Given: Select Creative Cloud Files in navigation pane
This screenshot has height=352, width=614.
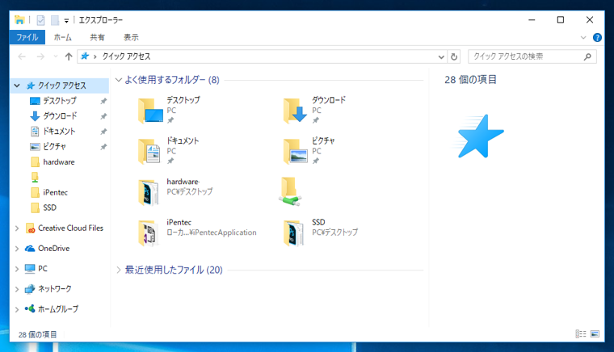Looking at the screenshot, I should click(x=70, y=228).
